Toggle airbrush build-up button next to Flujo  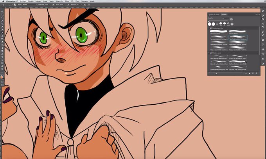68,5
